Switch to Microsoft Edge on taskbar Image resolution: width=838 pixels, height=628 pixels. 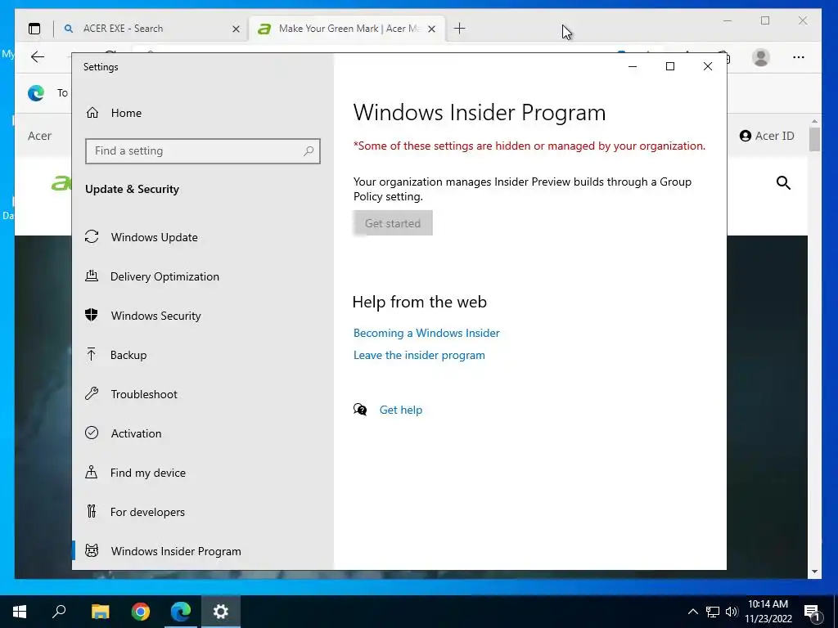181,612
